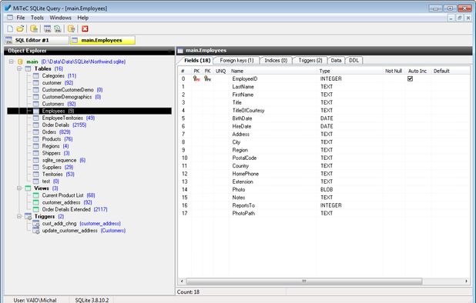This screenshot has height=303, width=476.
Task: Click the Not Null column header
Action: (x=394, y=71)
